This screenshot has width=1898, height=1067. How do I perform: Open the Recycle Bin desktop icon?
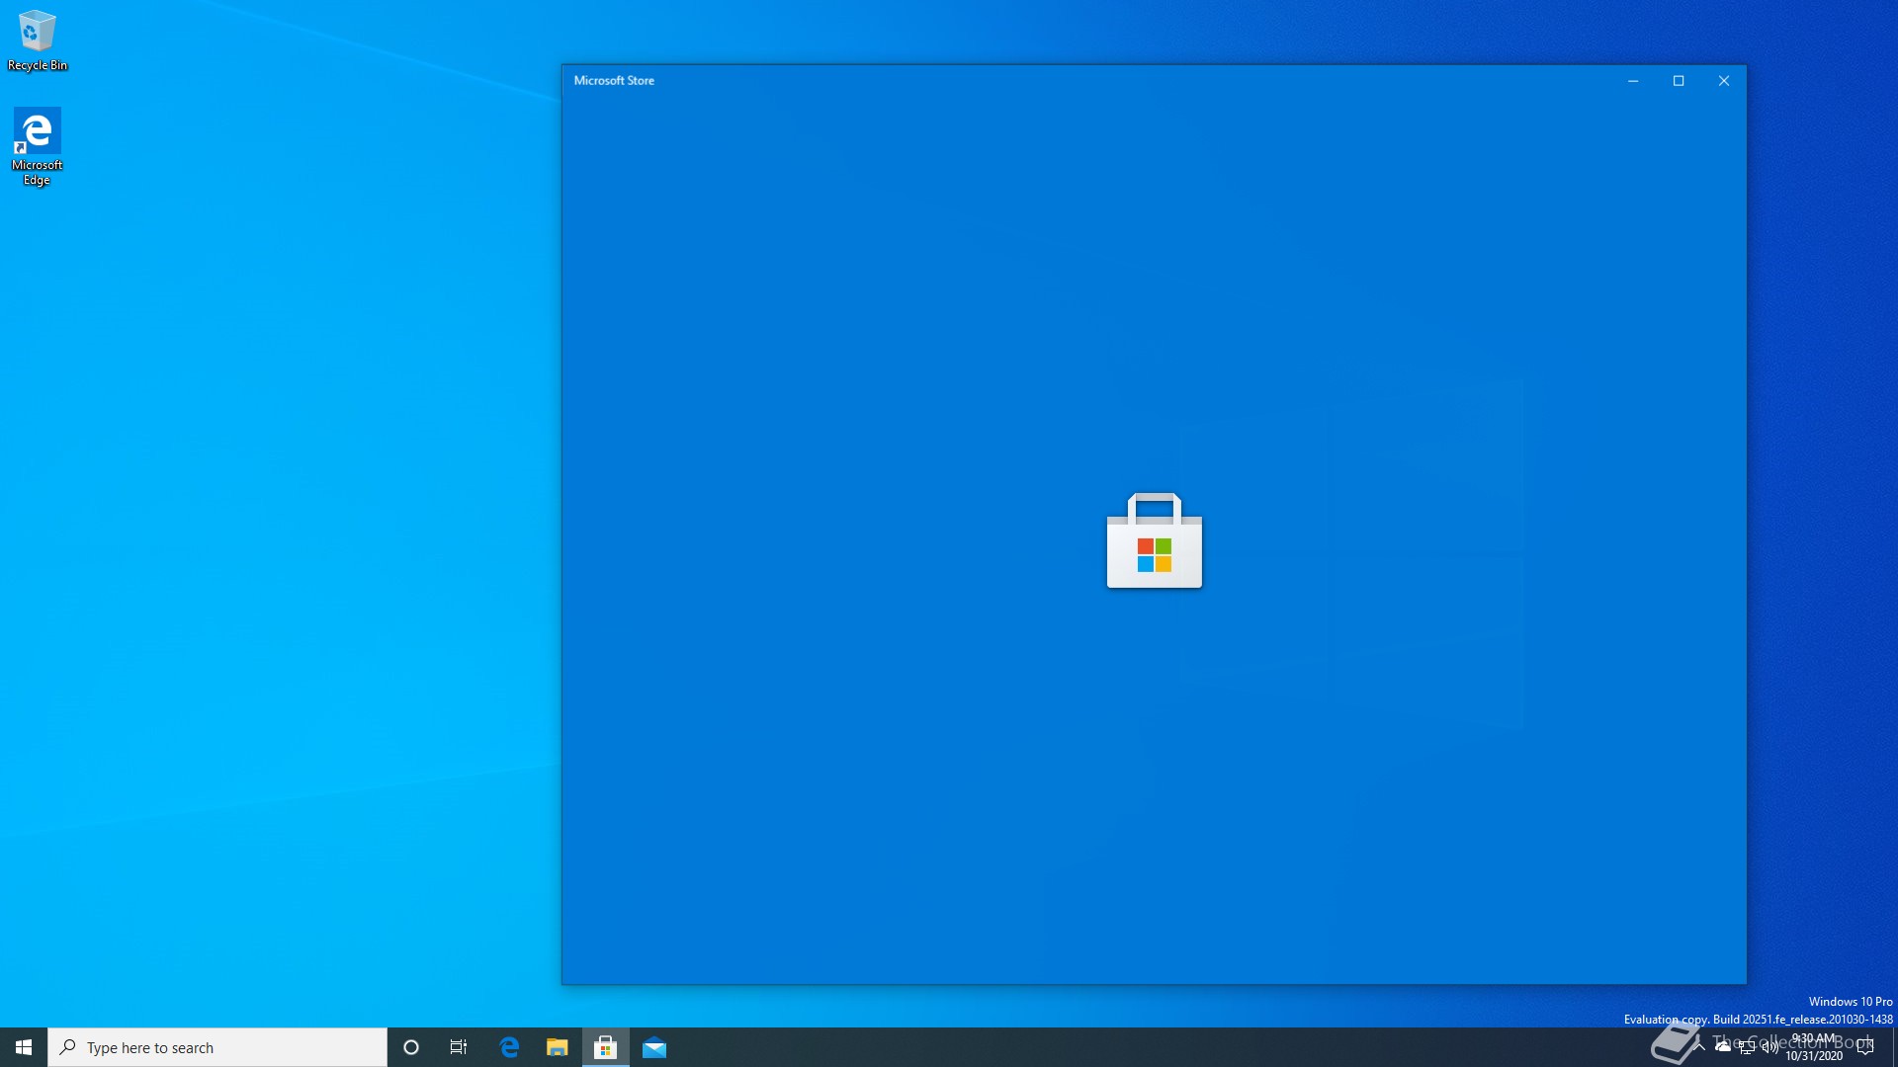(x=38, y=40)
